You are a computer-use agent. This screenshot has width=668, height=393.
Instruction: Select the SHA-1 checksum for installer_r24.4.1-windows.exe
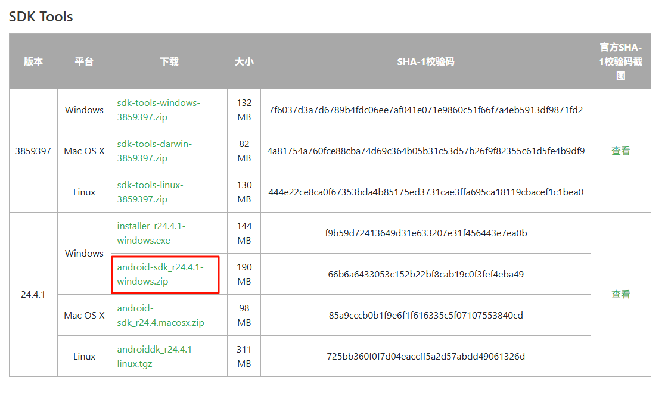[424, 232]
